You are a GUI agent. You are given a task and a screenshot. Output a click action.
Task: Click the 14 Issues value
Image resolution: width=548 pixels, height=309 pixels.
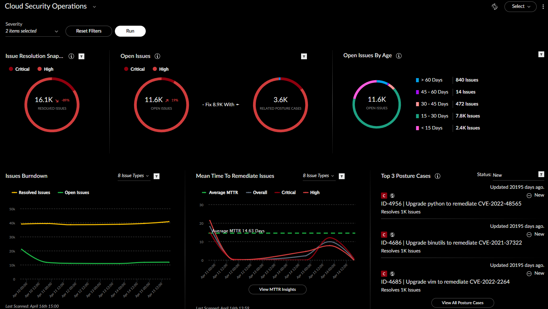coord(466,92)
